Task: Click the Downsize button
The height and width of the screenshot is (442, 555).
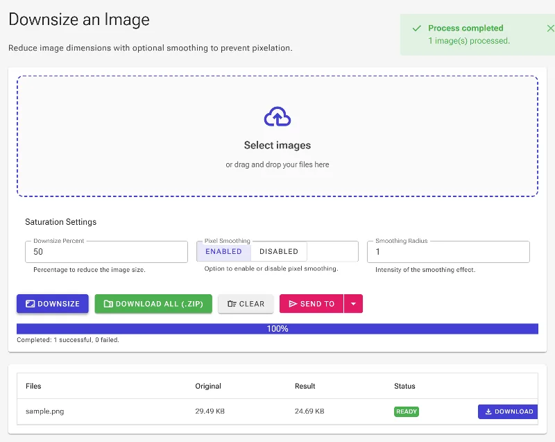Action: (53, 304)
